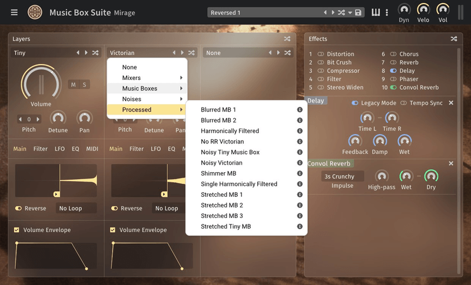471x285 pixels.
Task: Toggle the Compressor effect on
Action: [321, 71]
